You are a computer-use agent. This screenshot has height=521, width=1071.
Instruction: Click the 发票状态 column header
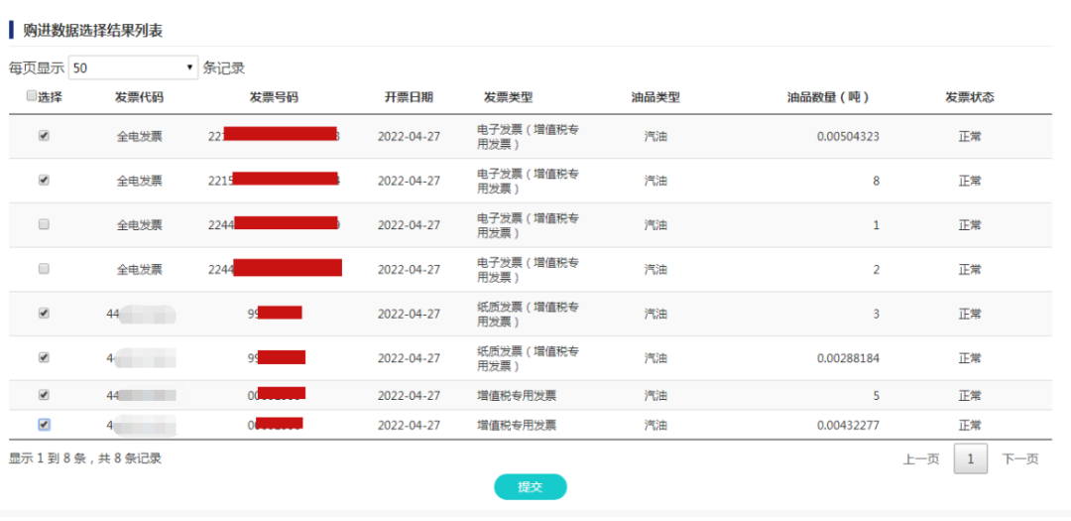(969, 97)
